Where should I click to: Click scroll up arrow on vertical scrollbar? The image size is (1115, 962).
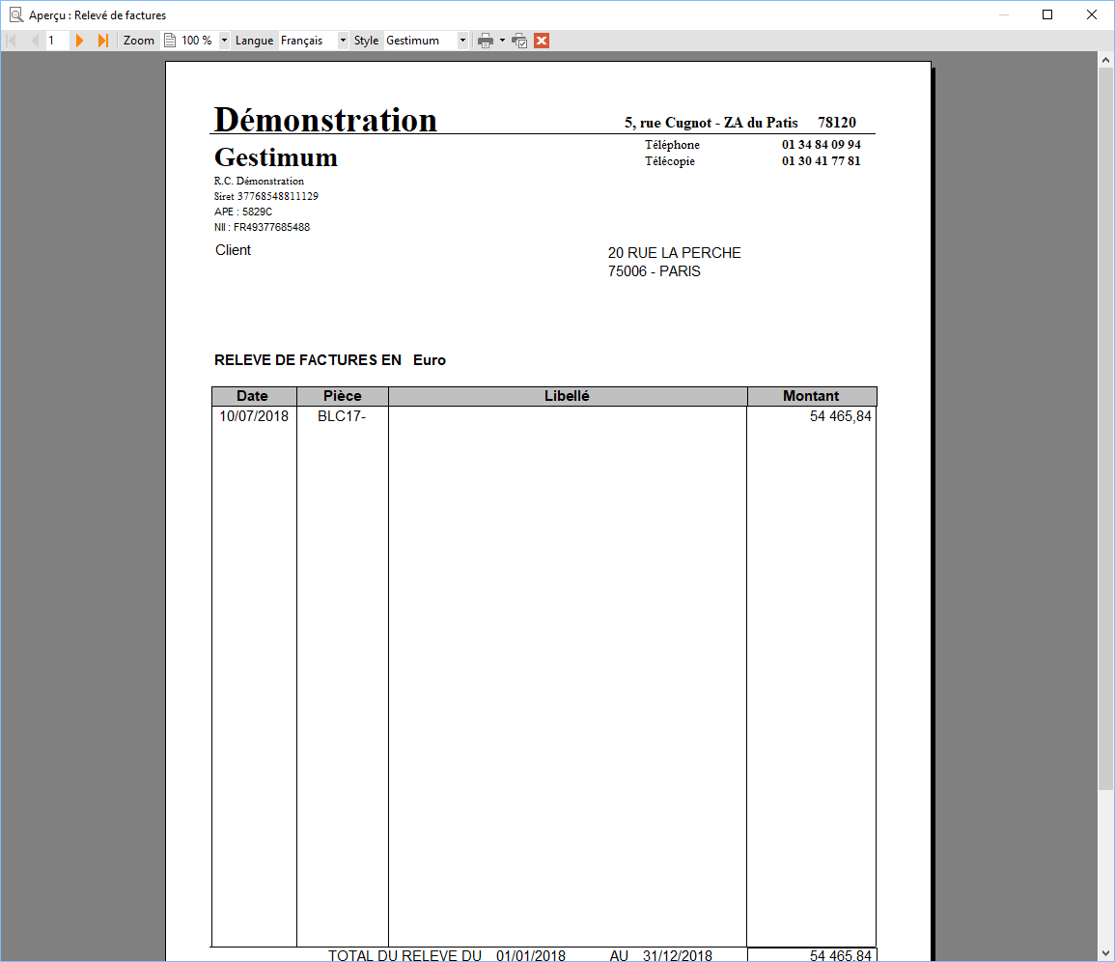click(x=1105, y=61)
